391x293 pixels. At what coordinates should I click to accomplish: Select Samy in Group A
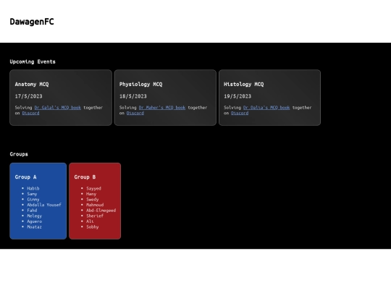point(32,194)
